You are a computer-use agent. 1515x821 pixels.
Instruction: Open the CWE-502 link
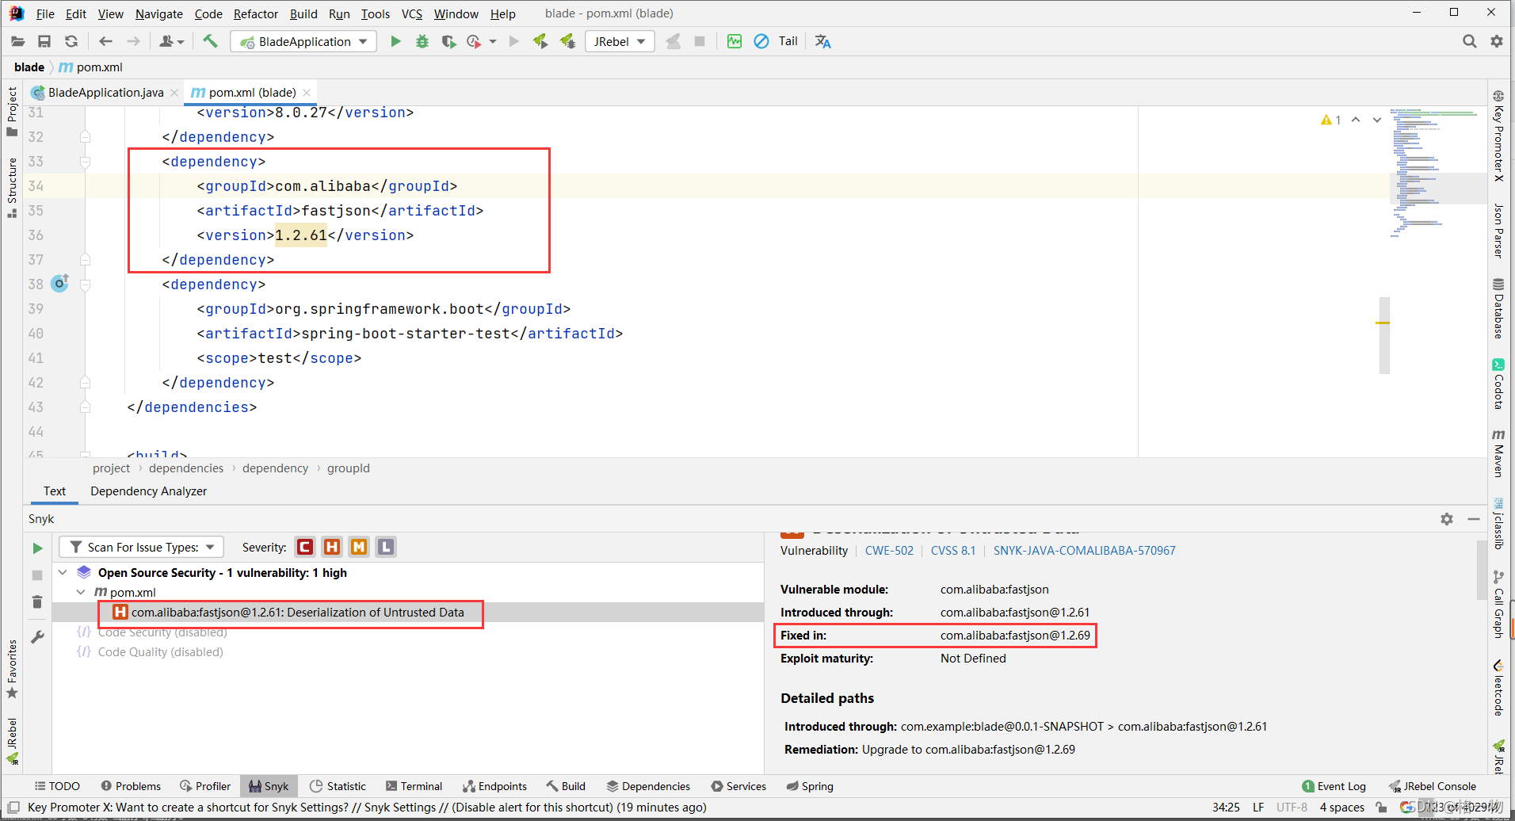(889, 550)
